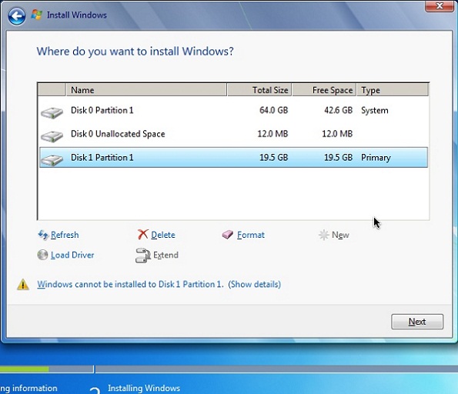The width and height of the screenshot is (458, 394).
Task: Sort by the Name column header
Action: [x=146, y=90]
